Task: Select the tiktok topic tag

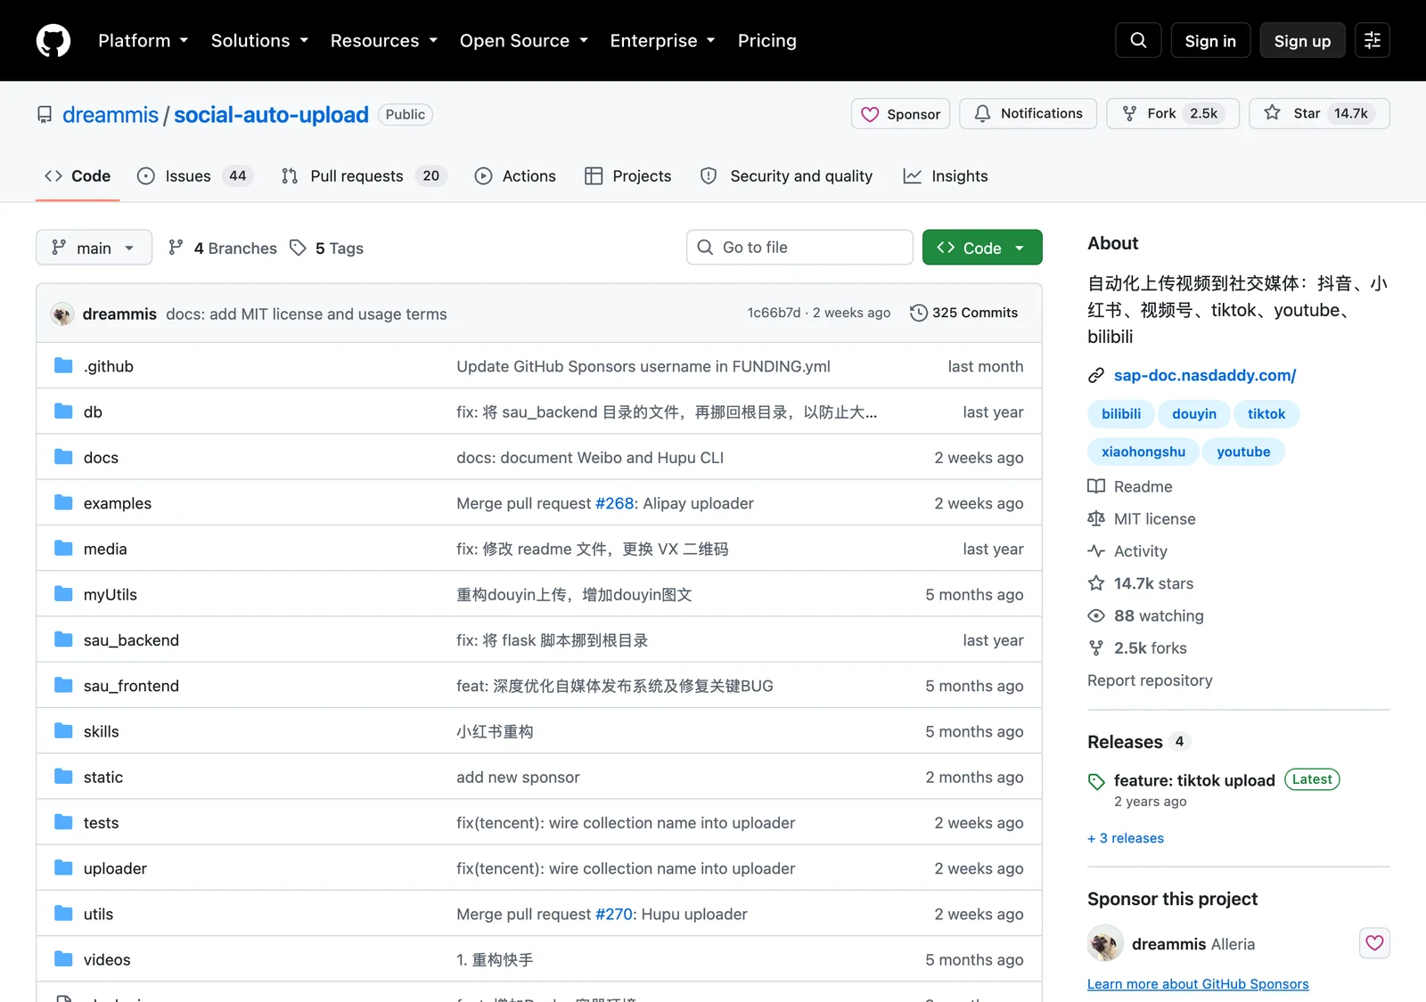Action: tap(1266, 414)
